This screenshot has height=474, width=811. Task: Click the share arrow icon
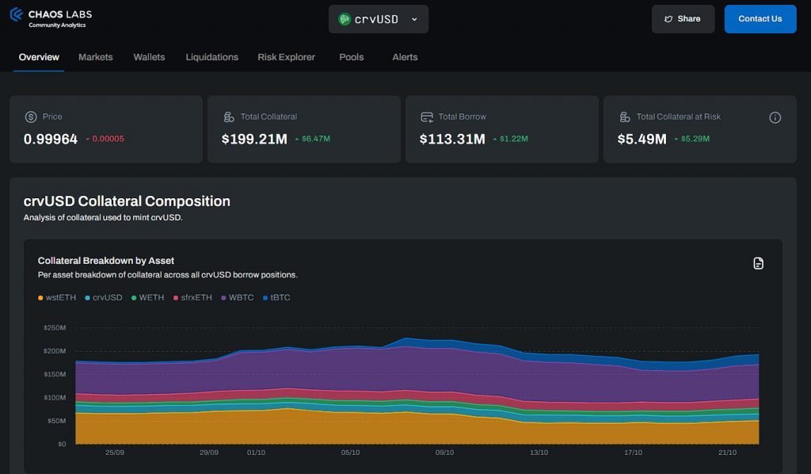pyautogui.click(x=668, y=19)
